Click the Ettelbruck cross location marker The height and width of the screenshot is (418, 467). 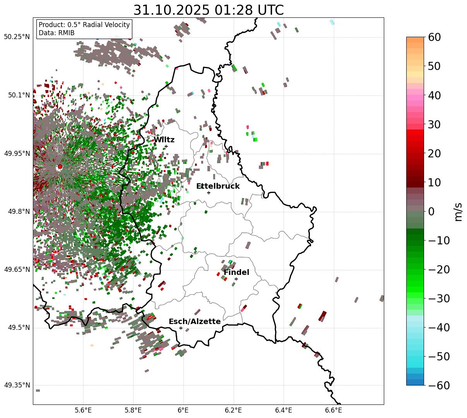[209, 193]
